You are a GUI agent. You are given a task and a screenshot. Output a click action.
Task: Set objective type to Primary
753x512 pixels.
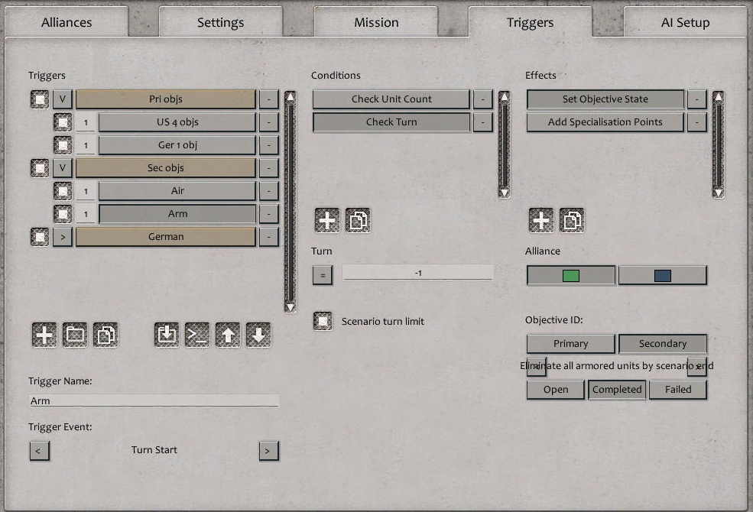pyautogui.click(x=570, y=344)
